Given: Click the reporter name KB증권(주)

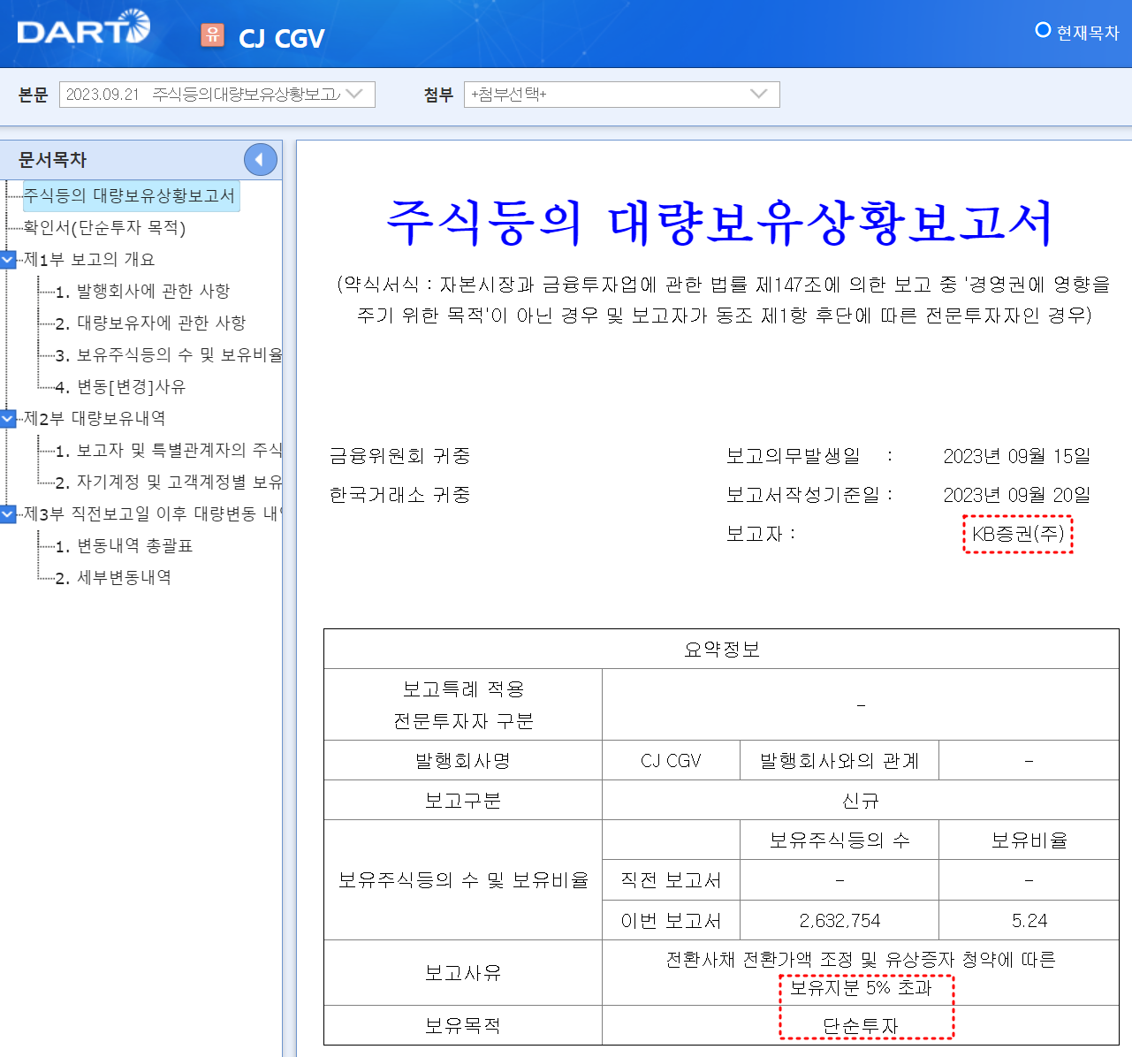Looking at the screenshot, I should pos(1018,534).
